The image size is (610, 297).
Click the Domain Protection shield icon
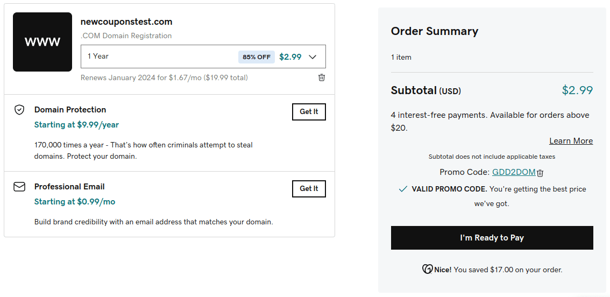pyautogui.click(x=19, y=110)
